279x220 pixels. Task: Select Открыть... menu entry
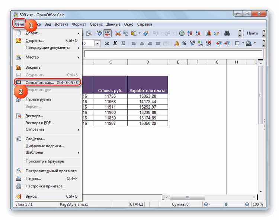click(x=48, y=40)
